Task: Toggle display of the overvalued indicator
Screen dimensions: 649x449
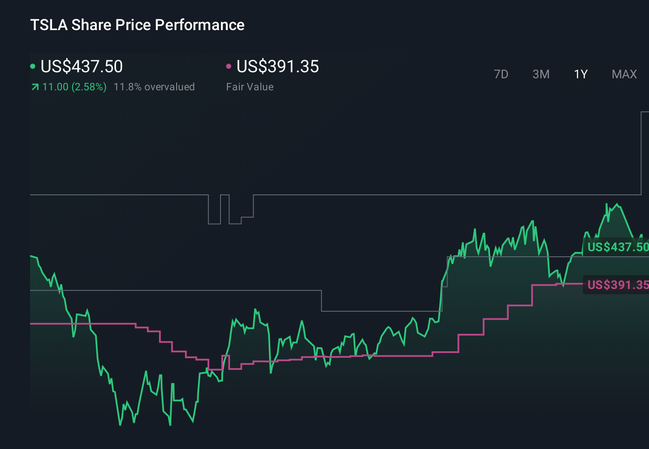Action: point(154,87)
